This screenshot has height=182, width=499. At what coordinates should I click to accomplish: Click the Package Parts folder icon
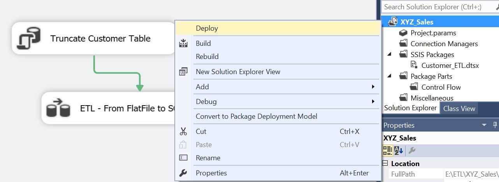404,76
